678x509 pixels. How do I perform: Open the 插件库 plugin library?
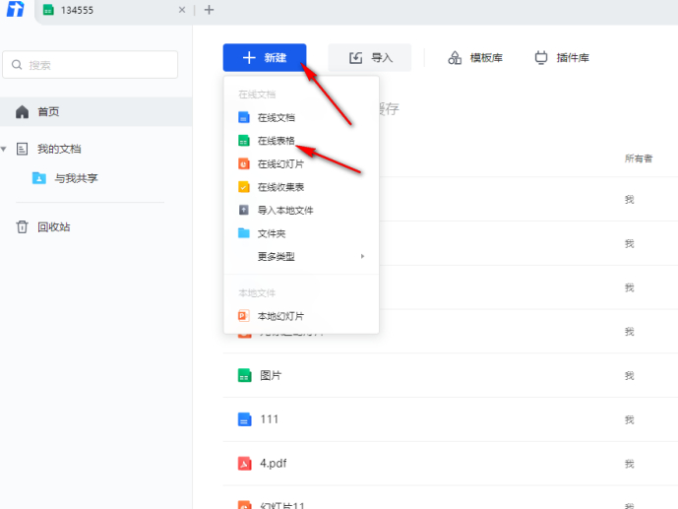tap(562, 57)
